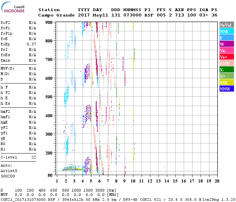Image resolution: width=236 pixels, height=202 pixels.
Task: Click the 500200 version number
Action: [8, 176]
